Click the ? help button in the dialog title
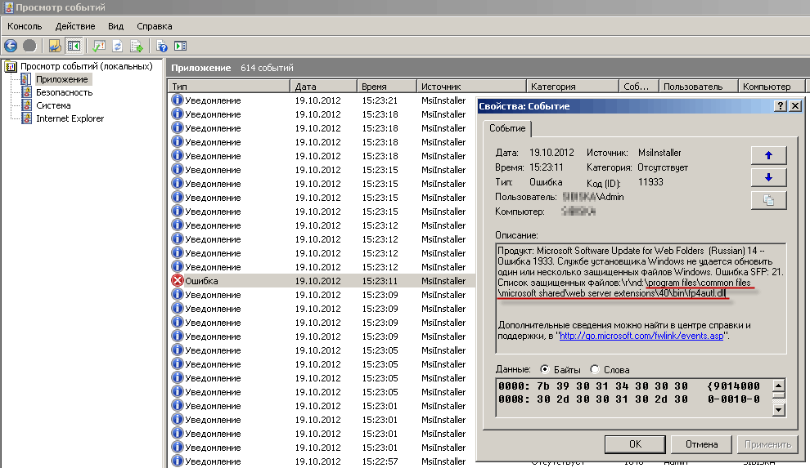The image size is (810, 468). [781, 105]
